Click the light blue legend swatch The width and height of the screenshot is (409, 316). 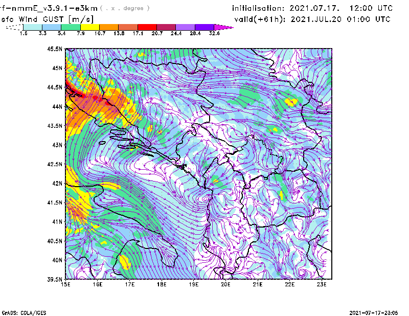52,27
